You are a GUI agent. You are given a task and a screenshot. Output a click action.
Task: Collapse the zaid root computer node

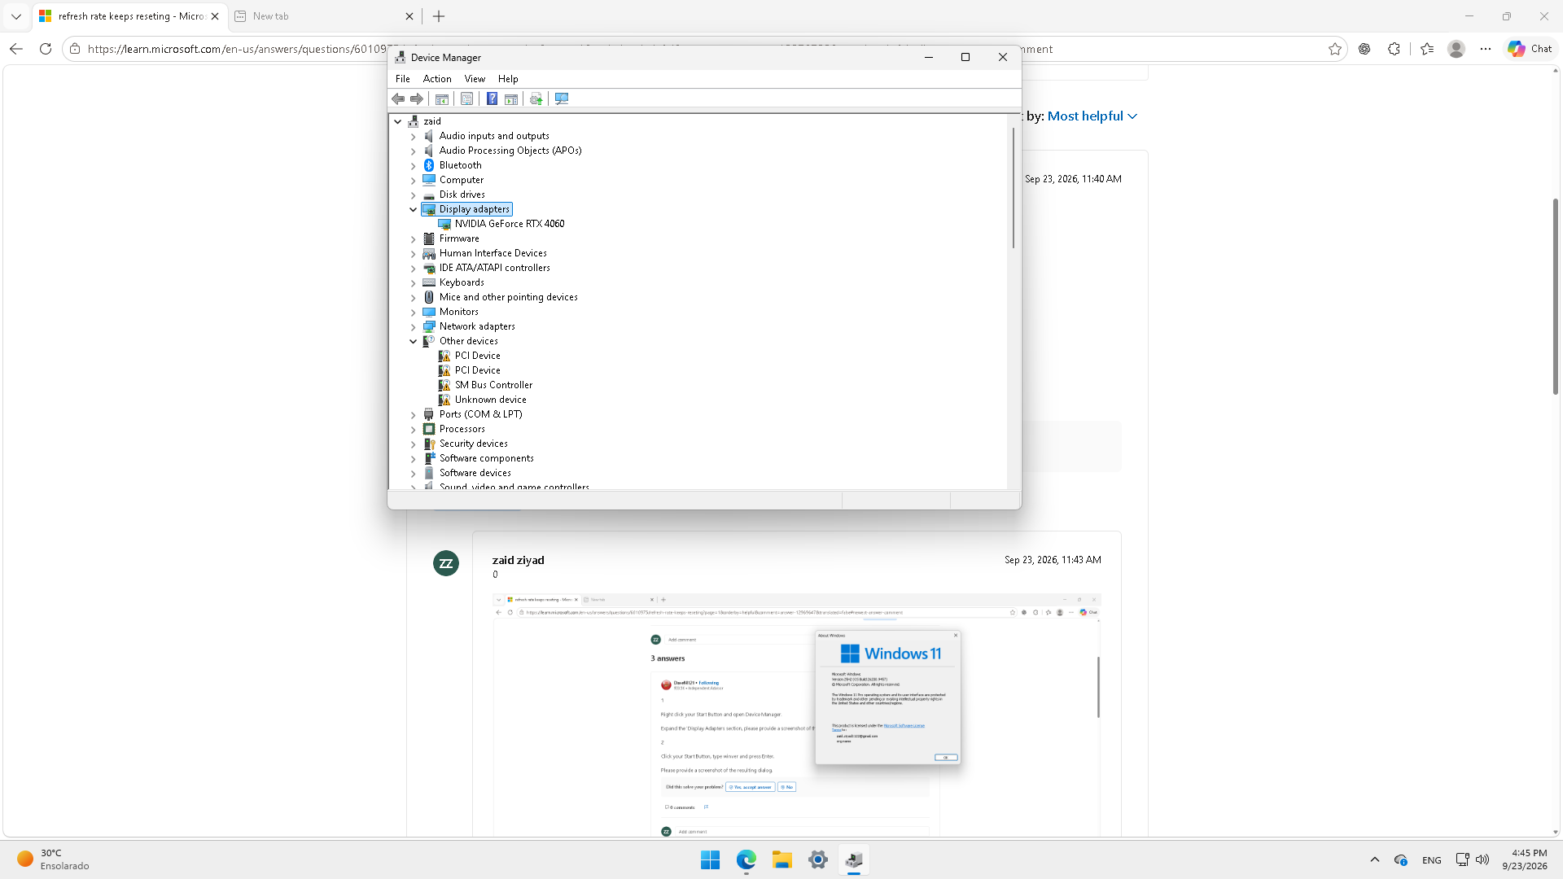coord(398,121)
